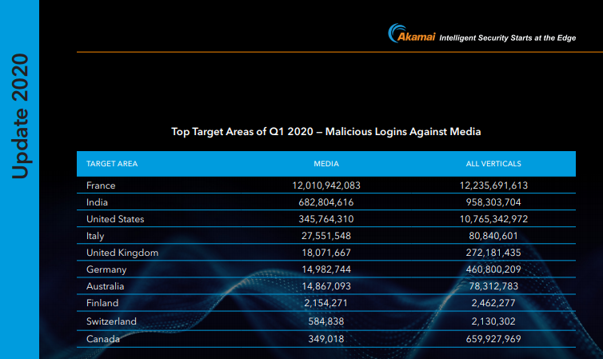
Task: Select the 'Italy' row label
Action: click(95, 236)
